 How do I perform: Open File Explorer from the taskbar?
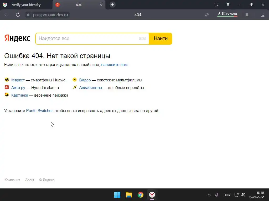pos(129,195)
